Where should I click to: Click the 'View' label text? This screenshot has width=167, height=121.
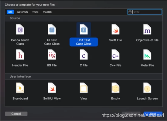click(x=84, y=99)
